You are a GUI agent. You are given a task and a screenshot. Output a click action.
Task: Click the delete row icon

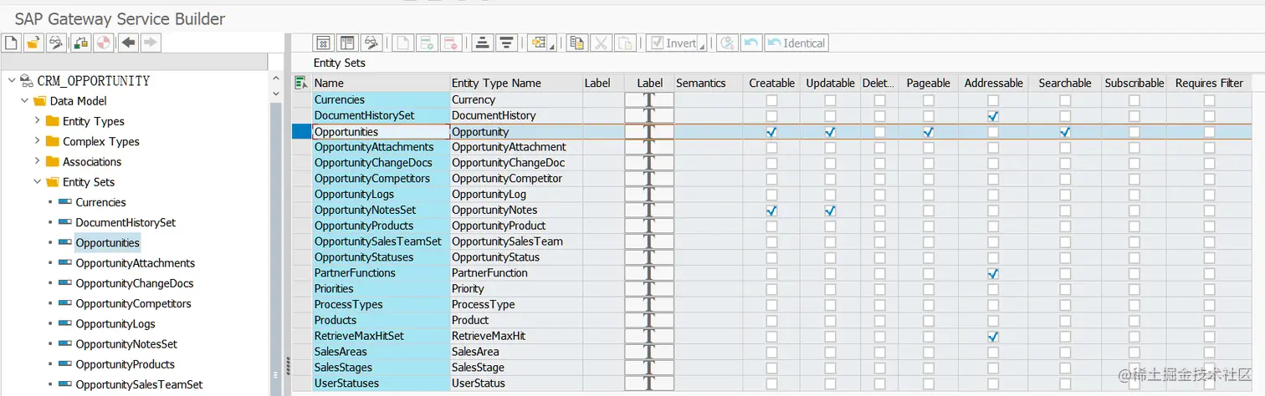click(450, 43)
